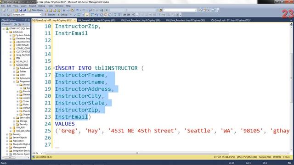
Task: Click the Registered Servers icon right of search box
Action: 201,10
